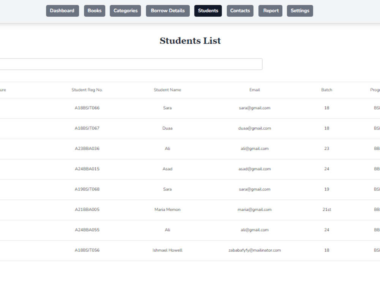
Task: Open the Books section
Action: 94,11
